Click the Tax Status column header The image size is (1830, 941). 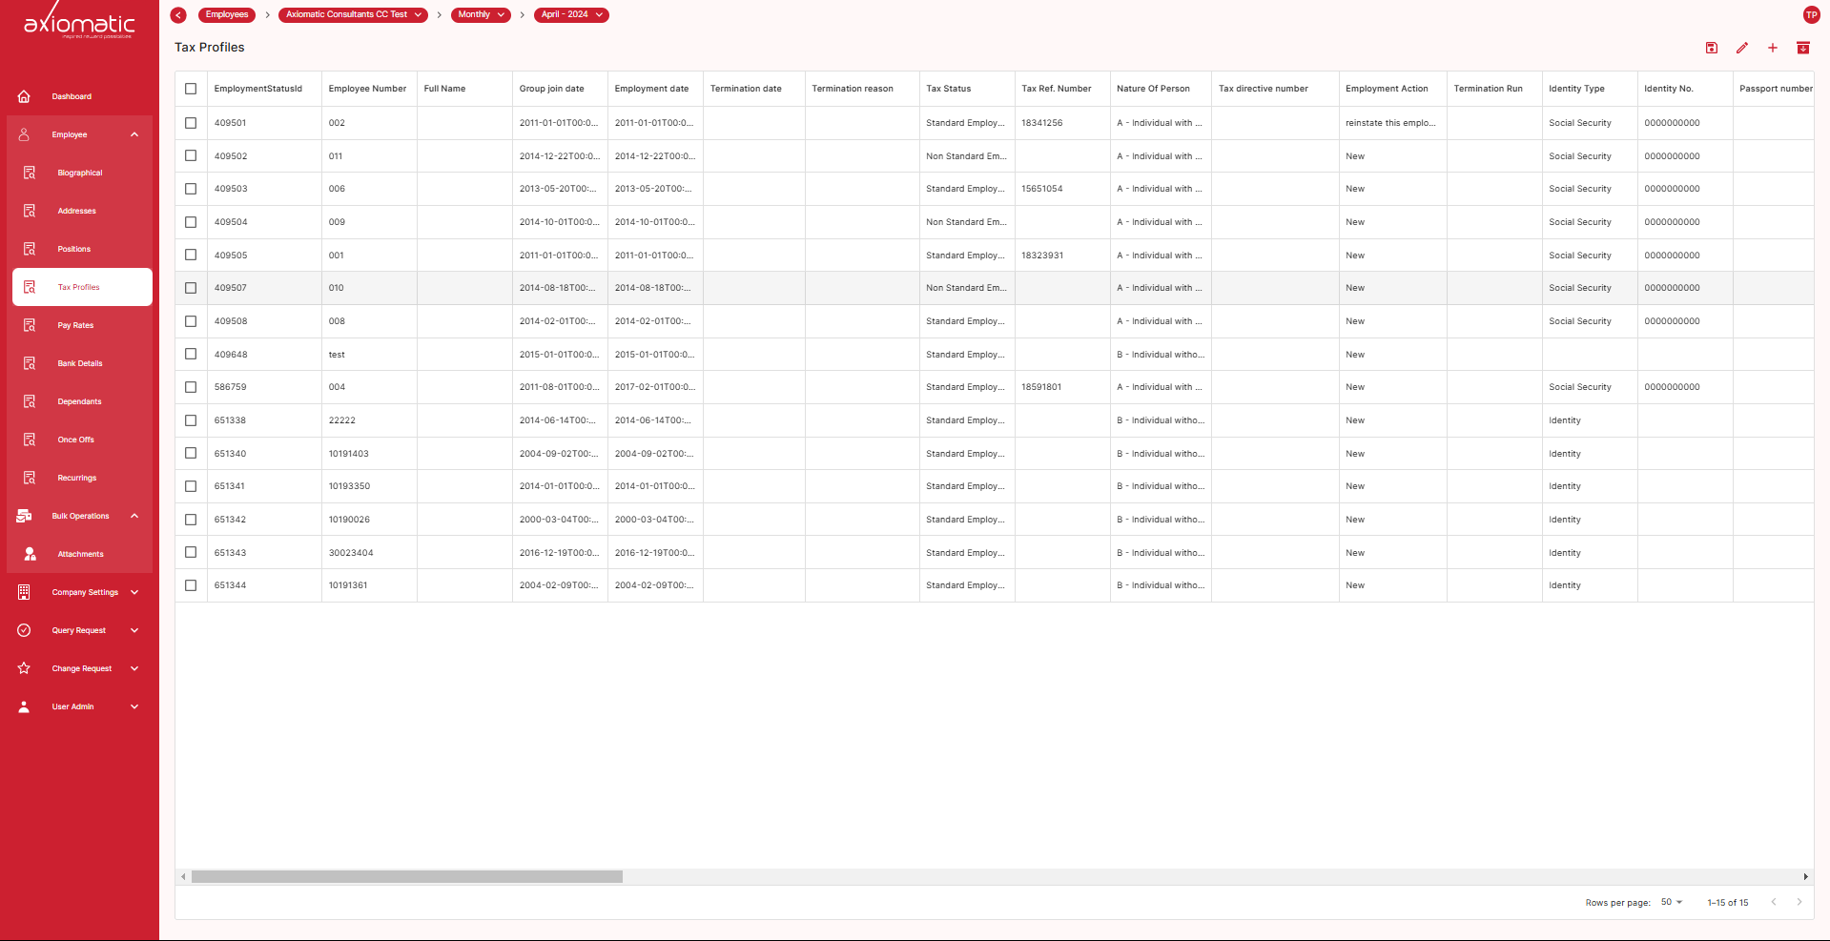point(949,89)
